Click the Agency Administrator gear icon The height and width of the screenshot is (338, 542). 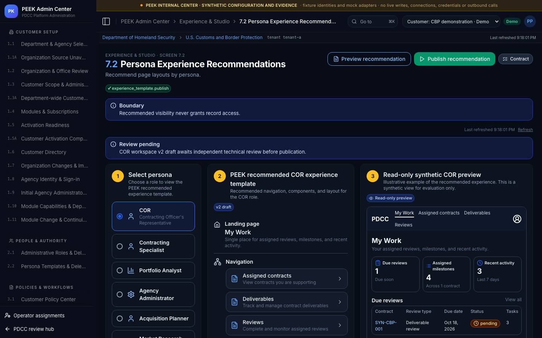(x=131, y=294)
